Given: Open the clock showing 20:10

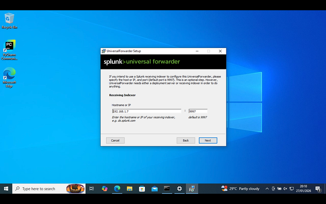Looking at the screenshot, I should click(x=304, y=189).
